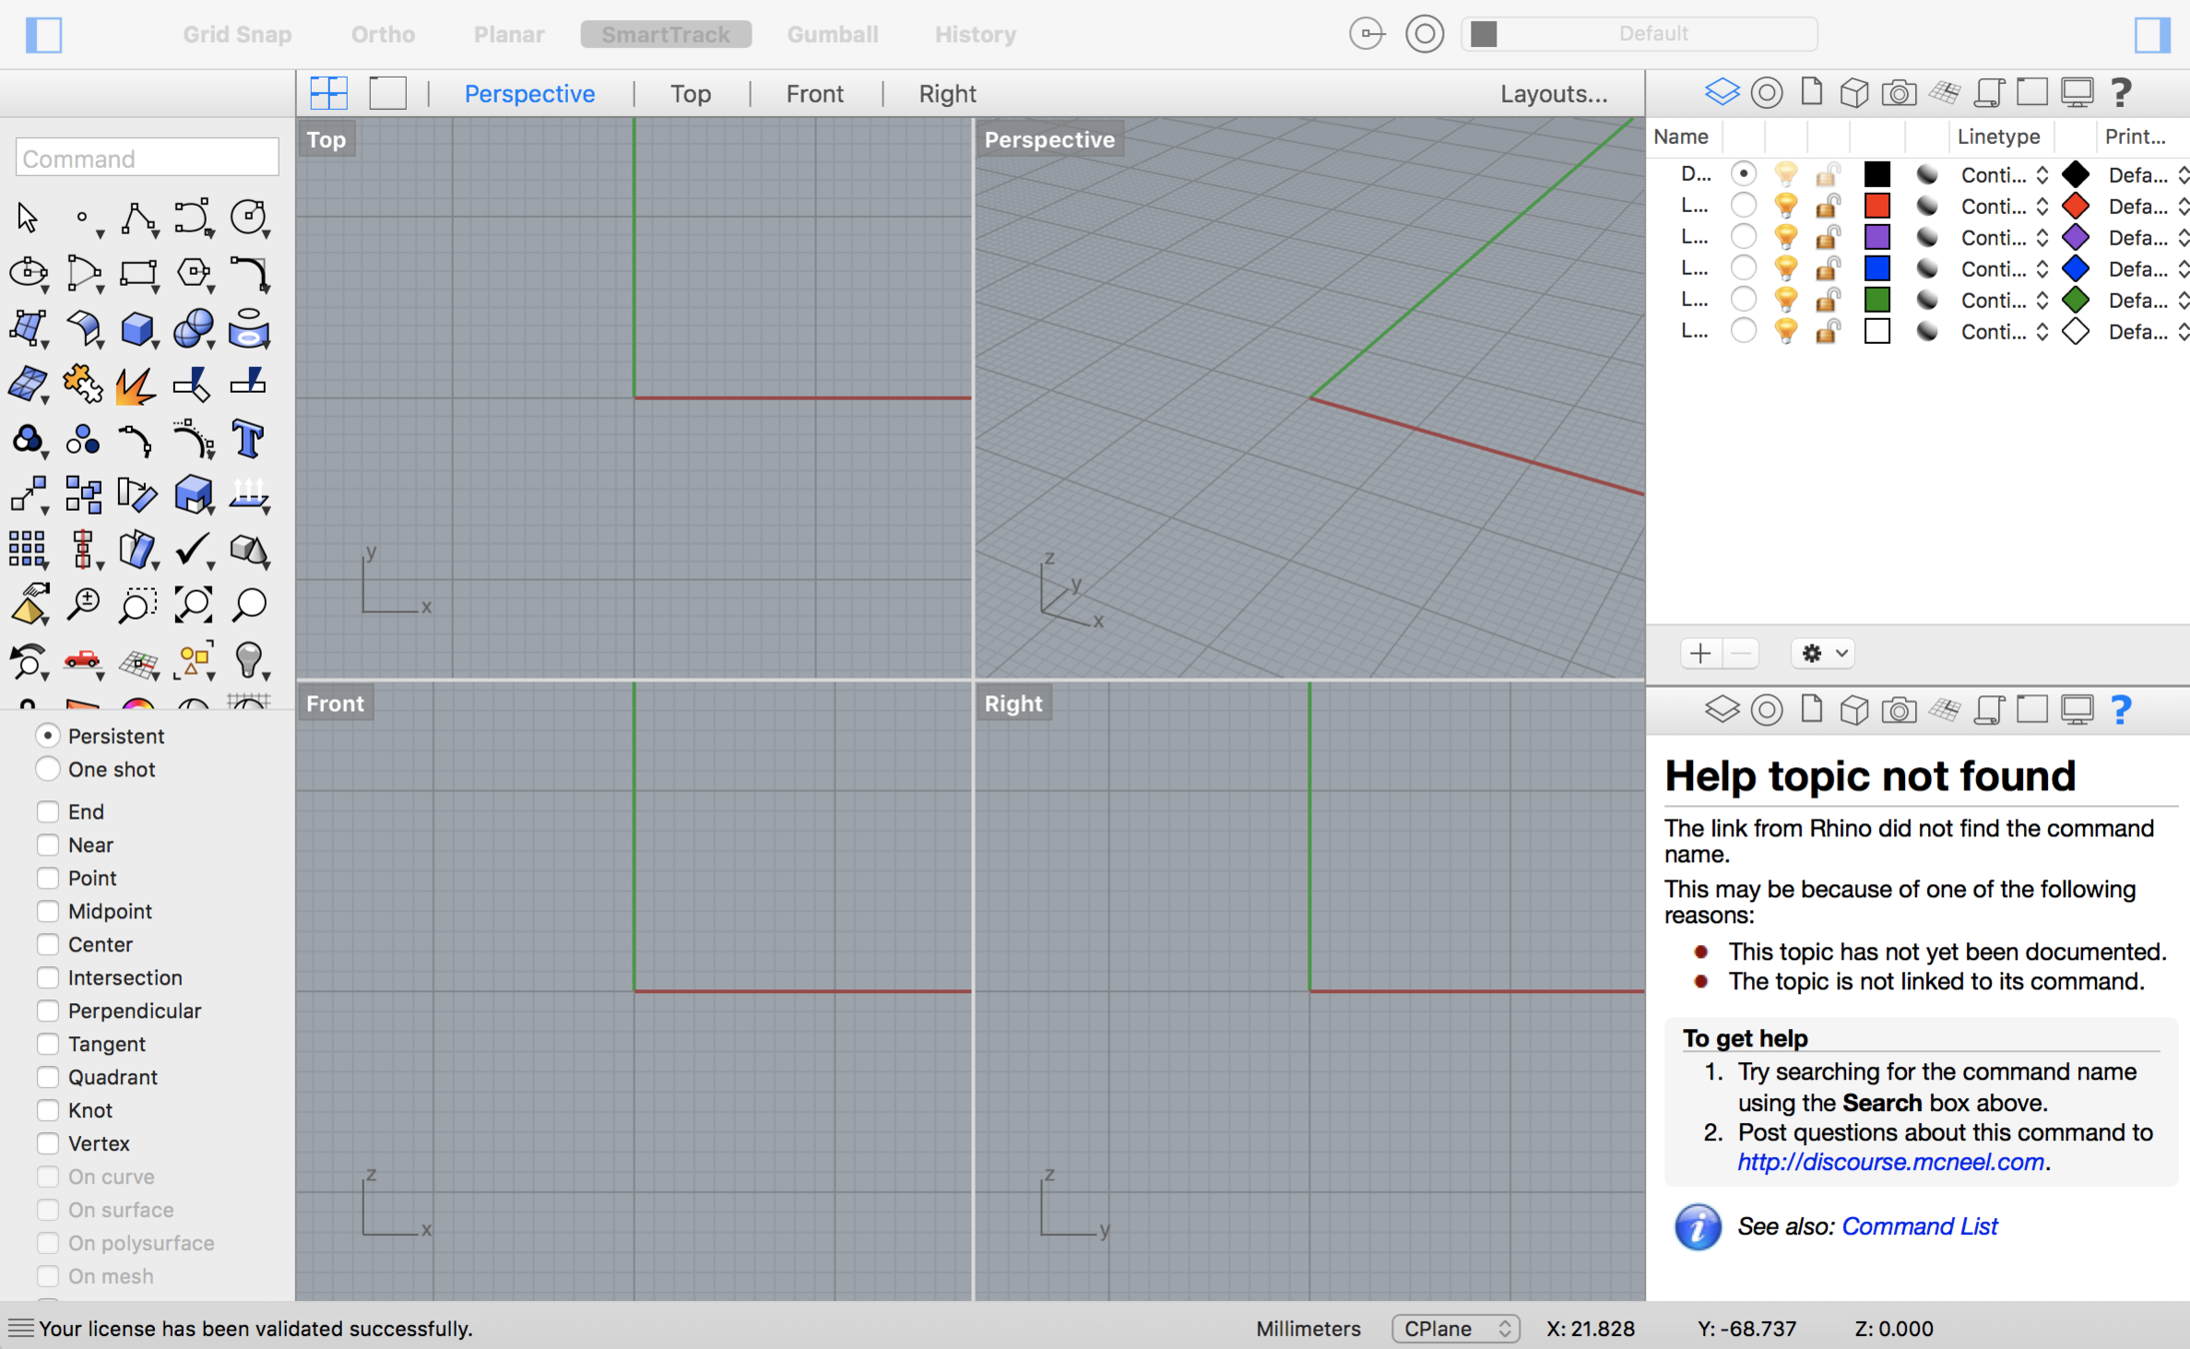Select the Text object tool
Screen dimensions: 2190x1349
click(x=248, y=440)
